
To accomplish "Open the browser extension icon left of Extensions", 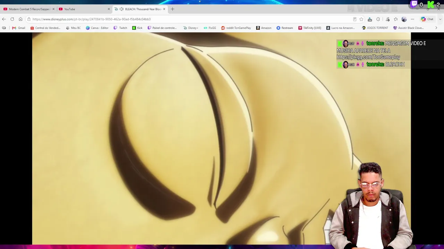I will coord(370,19).
